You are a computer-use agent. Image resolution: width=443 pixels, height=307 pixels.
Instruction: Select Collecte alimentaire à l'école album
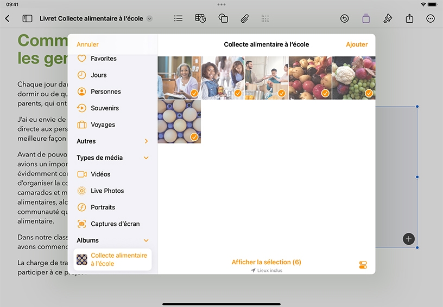tap(112, 259)
